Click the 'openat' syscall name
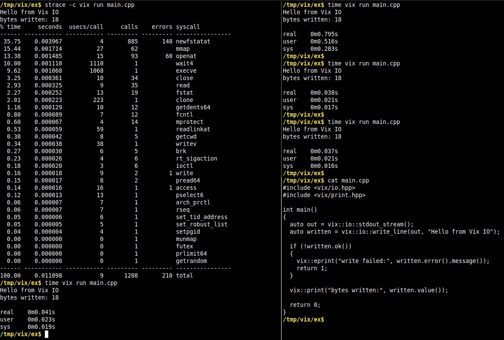The width and height of the screenshot is (504, 340). coord(186,56)
